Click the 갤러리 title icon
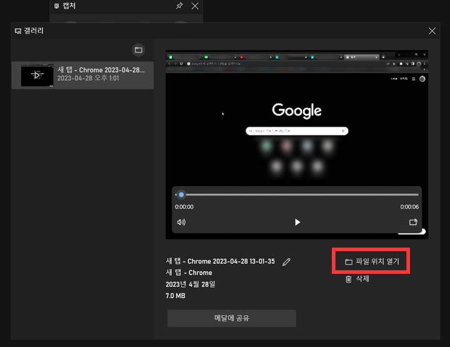Image resolution: width=450 pixels, height=347 pixels. click(17, 31)
